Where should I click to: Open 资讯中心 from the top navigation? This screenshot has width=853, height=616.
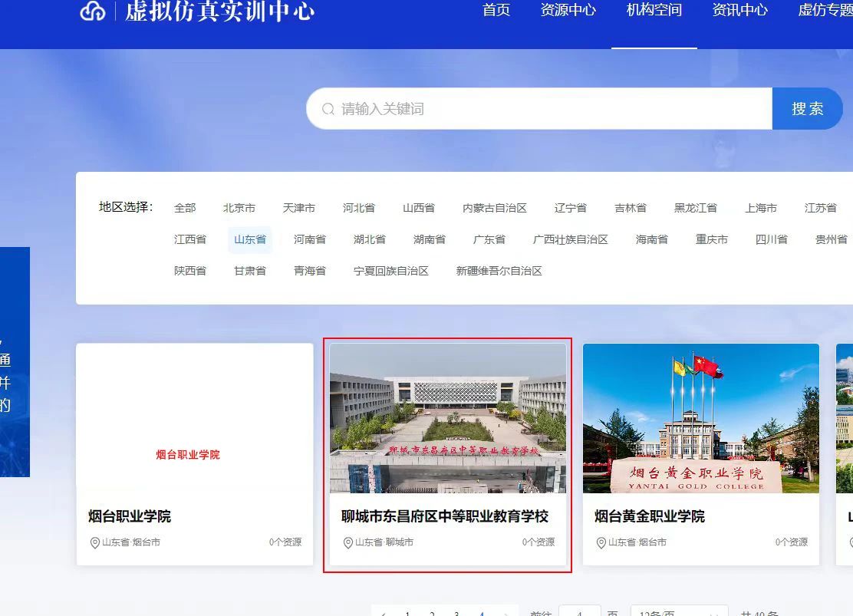pyautogui.click(x=739, y=11)
